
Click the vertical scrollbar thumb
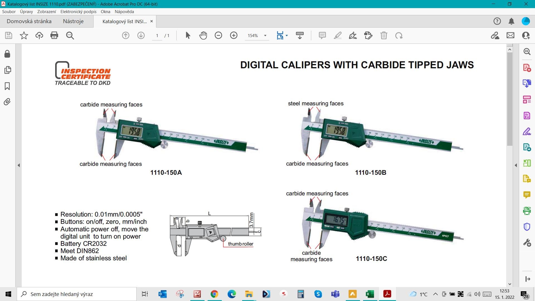[510, 99]
